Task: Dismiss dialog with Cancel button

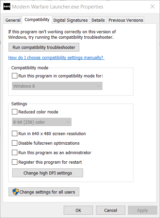Action: pyautogui.click(x=111, y=210)
